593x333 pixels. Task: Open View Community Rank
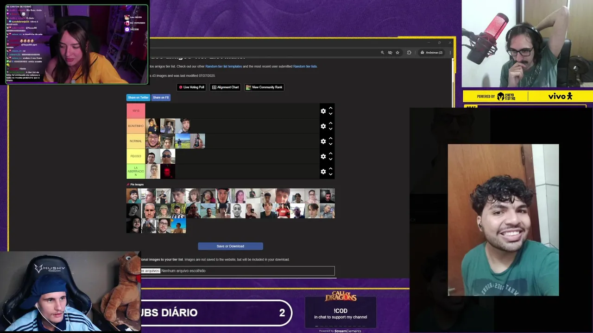264,87
